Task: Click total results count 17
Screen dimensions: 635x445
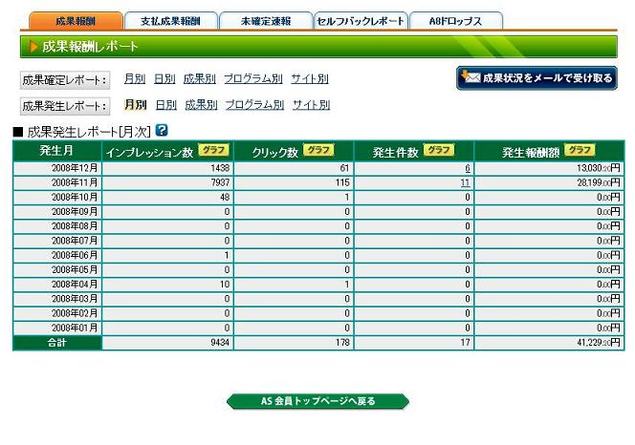Action: coord(466,343)
